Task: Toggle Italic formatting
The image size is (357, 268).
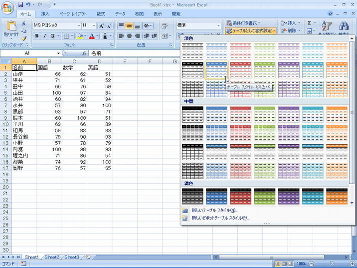Action: pos(44,36)
